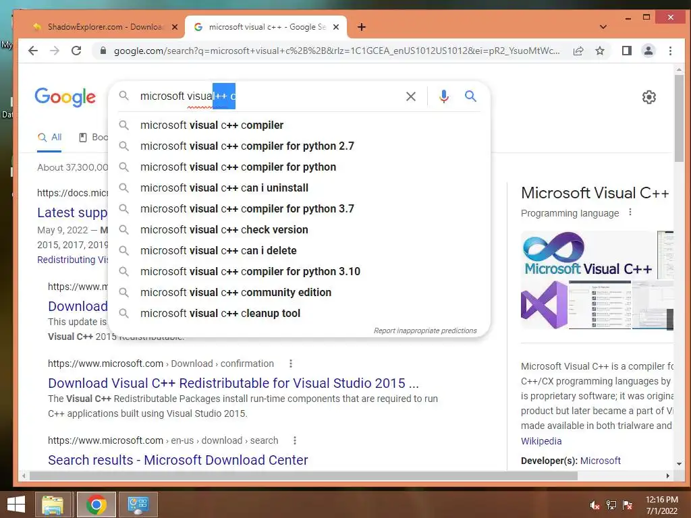This screenshot has width=691, height=518.
Task: Open the tab search chevron
Action: click(x=603, y=27)
